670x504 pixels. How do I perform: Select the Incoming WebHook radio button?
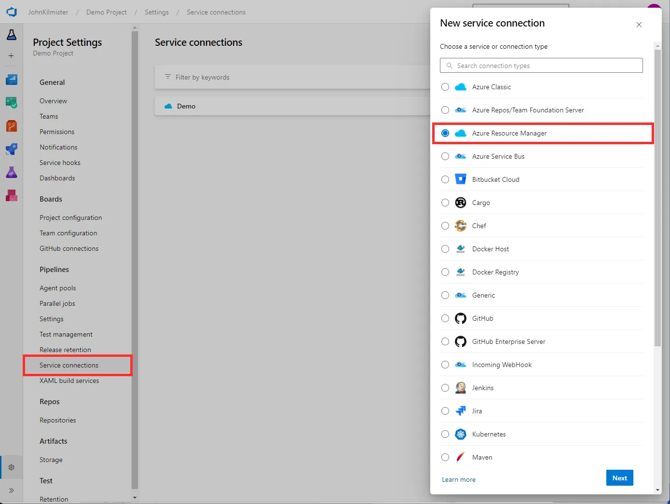coord(445,365)
